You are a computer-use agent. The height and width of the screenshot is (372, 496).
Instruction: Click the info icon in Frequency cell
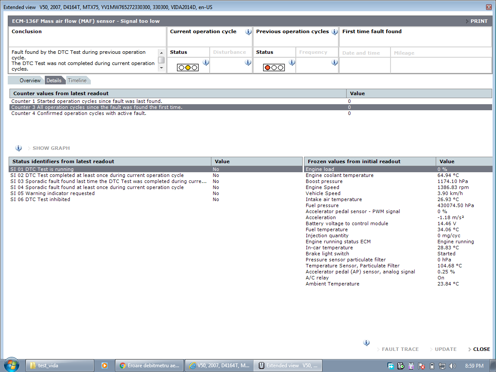[x=334, y=63]
